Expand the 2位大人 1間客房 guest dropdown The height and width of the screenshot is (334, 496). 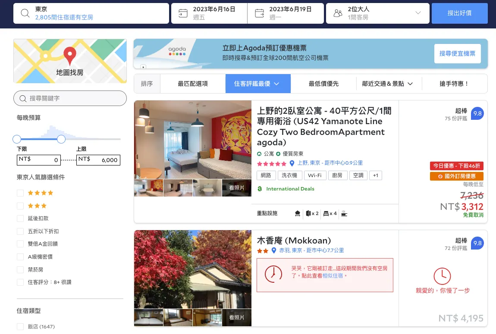418,13
